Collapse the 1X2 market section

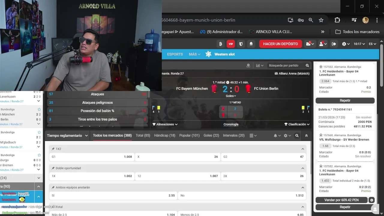303,149
